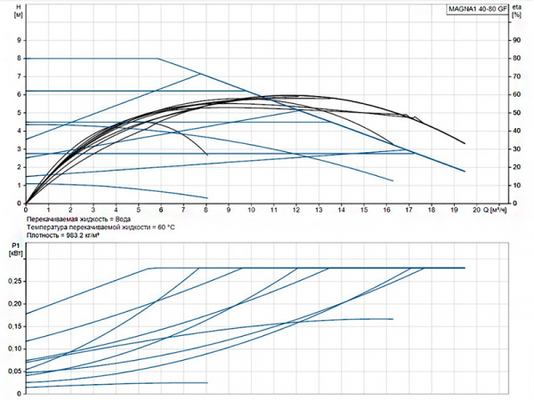Select the 15 tick on the flow axis
This screenshot has height=400, width=534.
coord(365,210)
